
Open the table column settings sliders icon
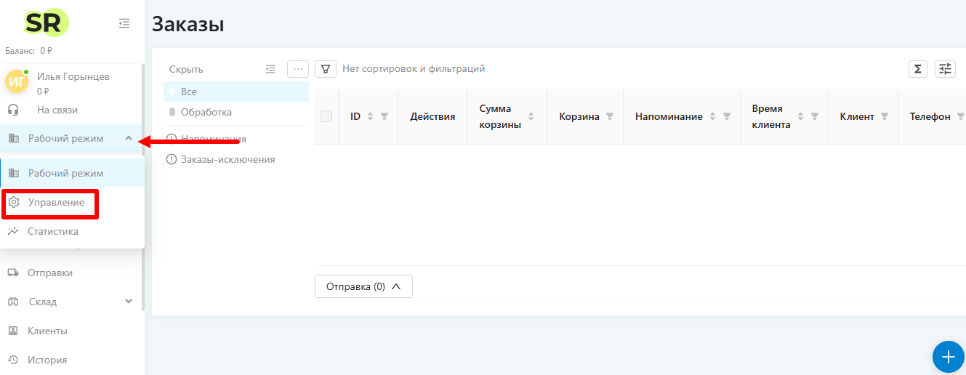[945, 69]
